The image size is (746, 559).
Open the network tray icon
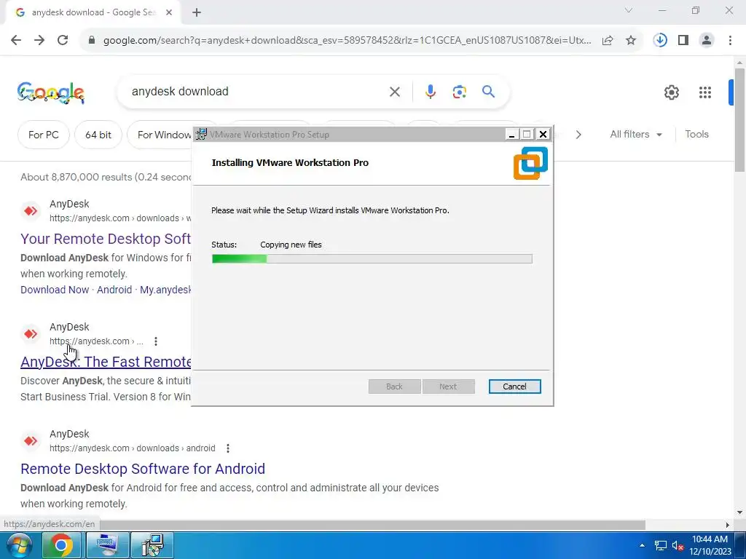pyautogui.click(x=660, y=545)
